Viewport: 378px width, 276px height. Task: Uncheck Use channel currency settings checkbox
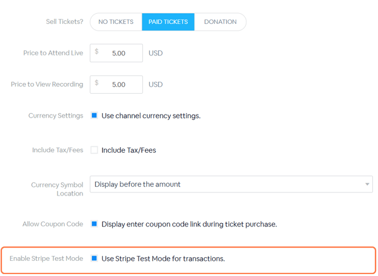(x=94, y=116)
